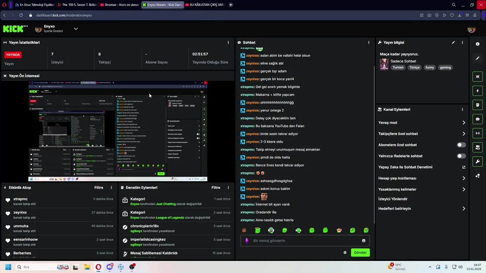
Task: Switch to 'En Ucuz Teknoloji Fiyatları' browser tab
Action: tap(34, 5)
